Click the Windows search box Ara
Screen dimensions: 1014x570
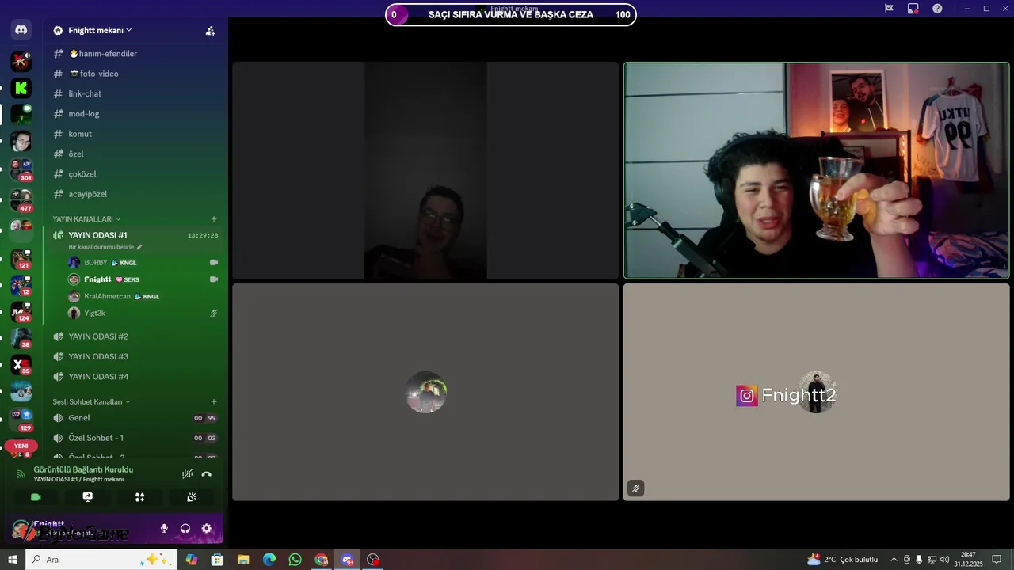point(103,560)
